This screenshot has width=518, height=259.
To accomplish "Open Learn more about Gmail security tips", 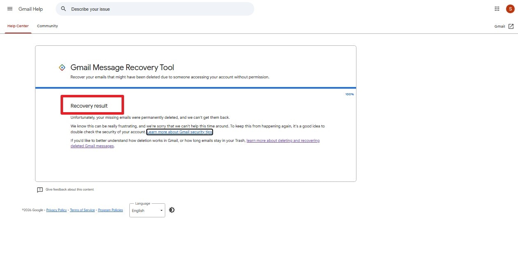I will coord(180,132).
